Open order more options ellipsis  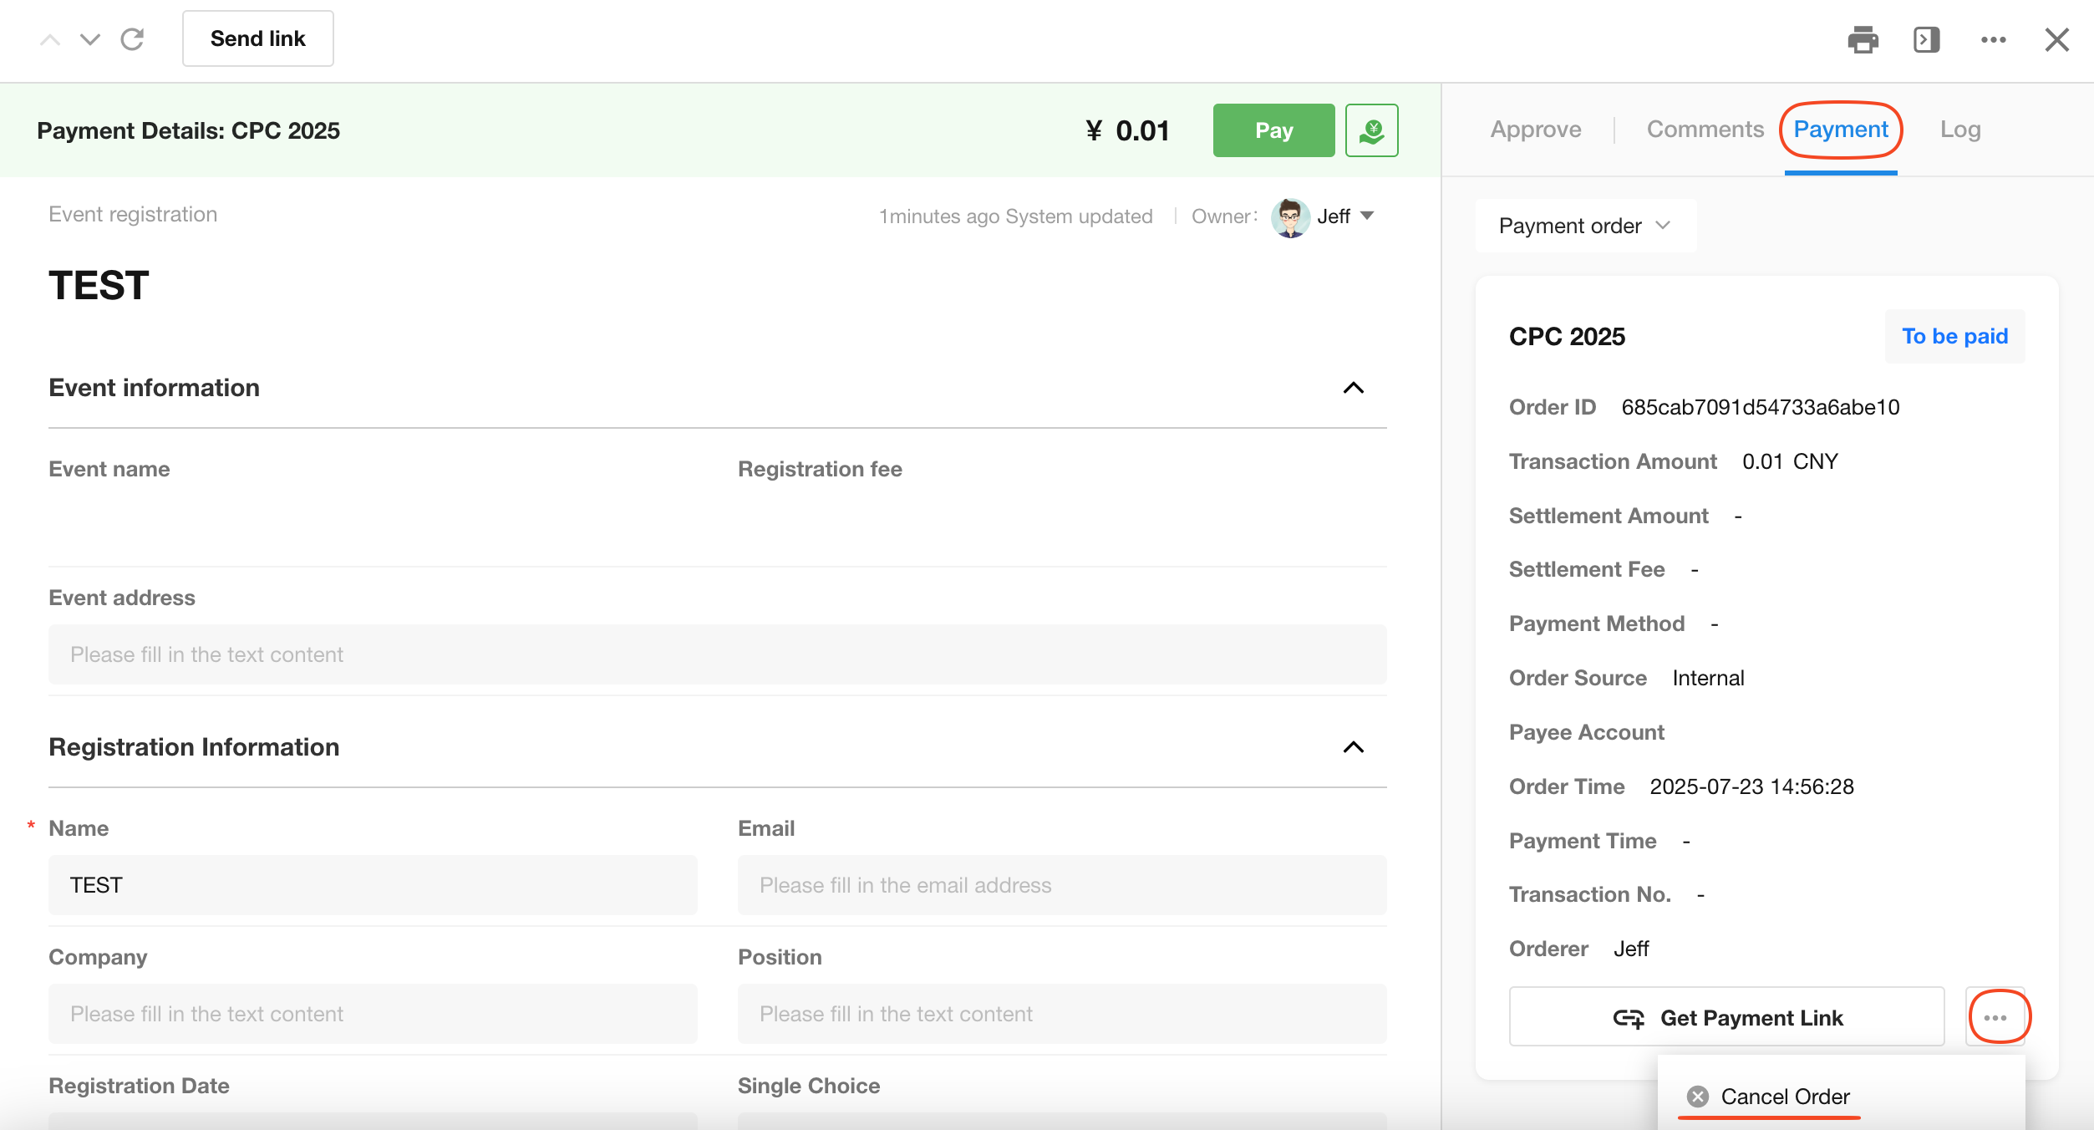[x=1995, y=1017]
